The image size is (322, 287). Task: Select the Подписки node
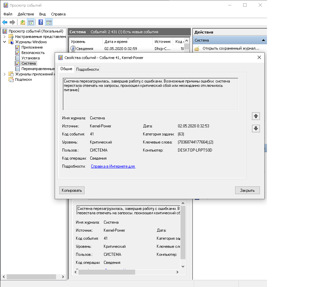23,79
